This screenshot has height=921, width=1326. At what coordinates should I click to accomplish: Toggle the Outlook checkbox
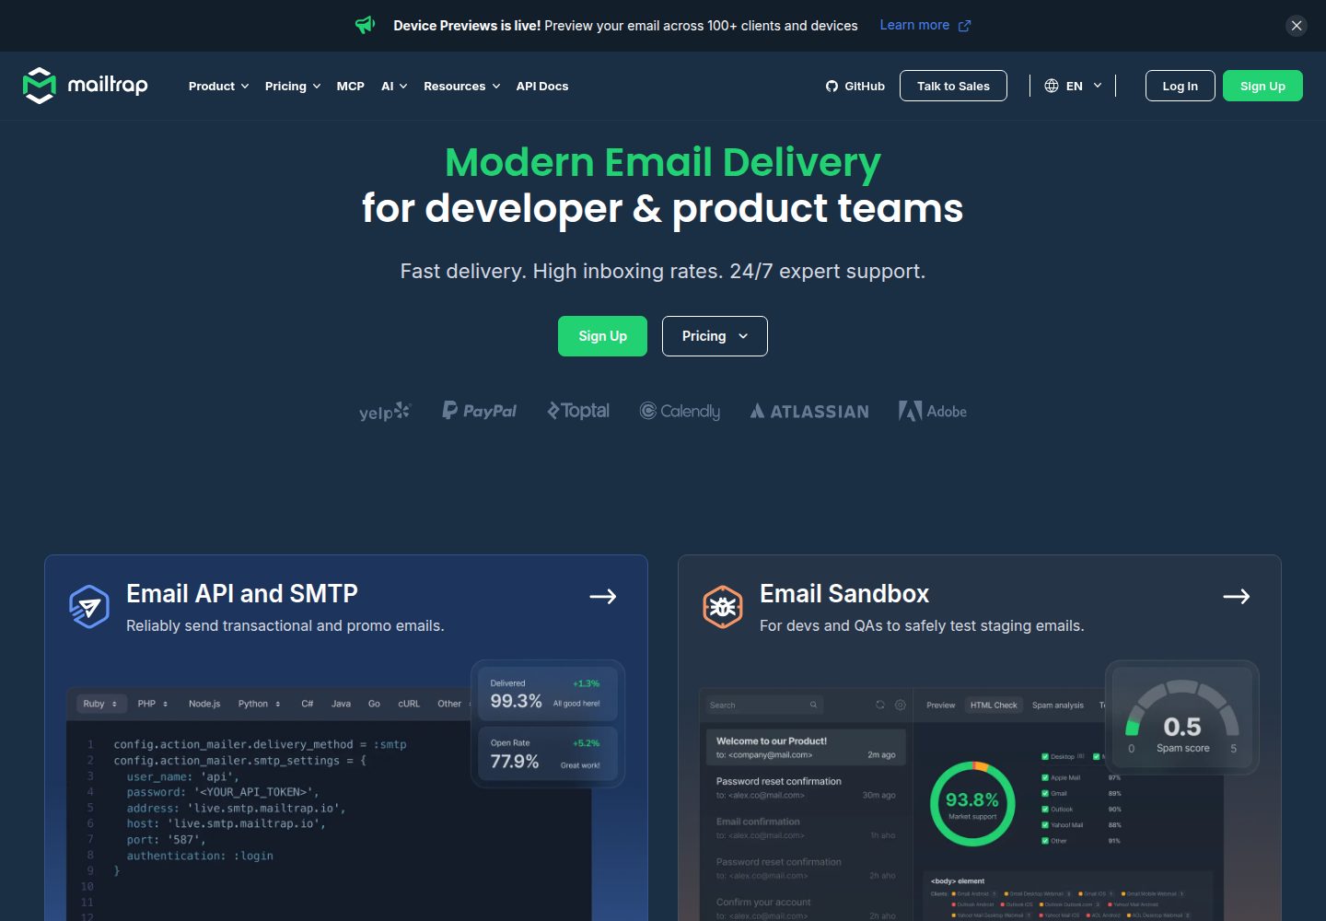[x=1045, y=809]
